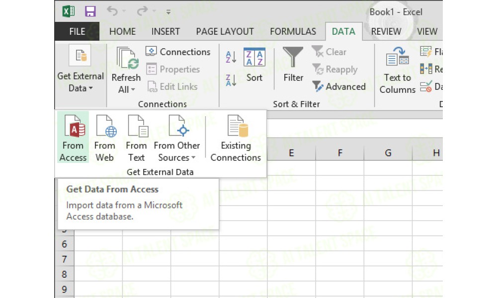Select row 9 header
Viewport: 497px width, 298px height.
65,289
